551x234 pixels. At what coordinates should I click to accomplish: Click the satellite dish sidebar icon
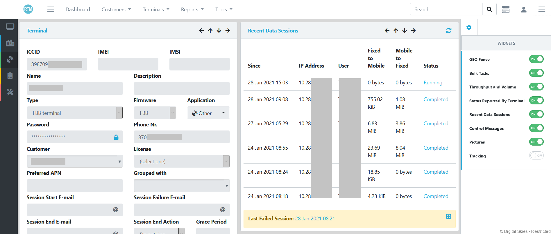(x=10, y=59)
